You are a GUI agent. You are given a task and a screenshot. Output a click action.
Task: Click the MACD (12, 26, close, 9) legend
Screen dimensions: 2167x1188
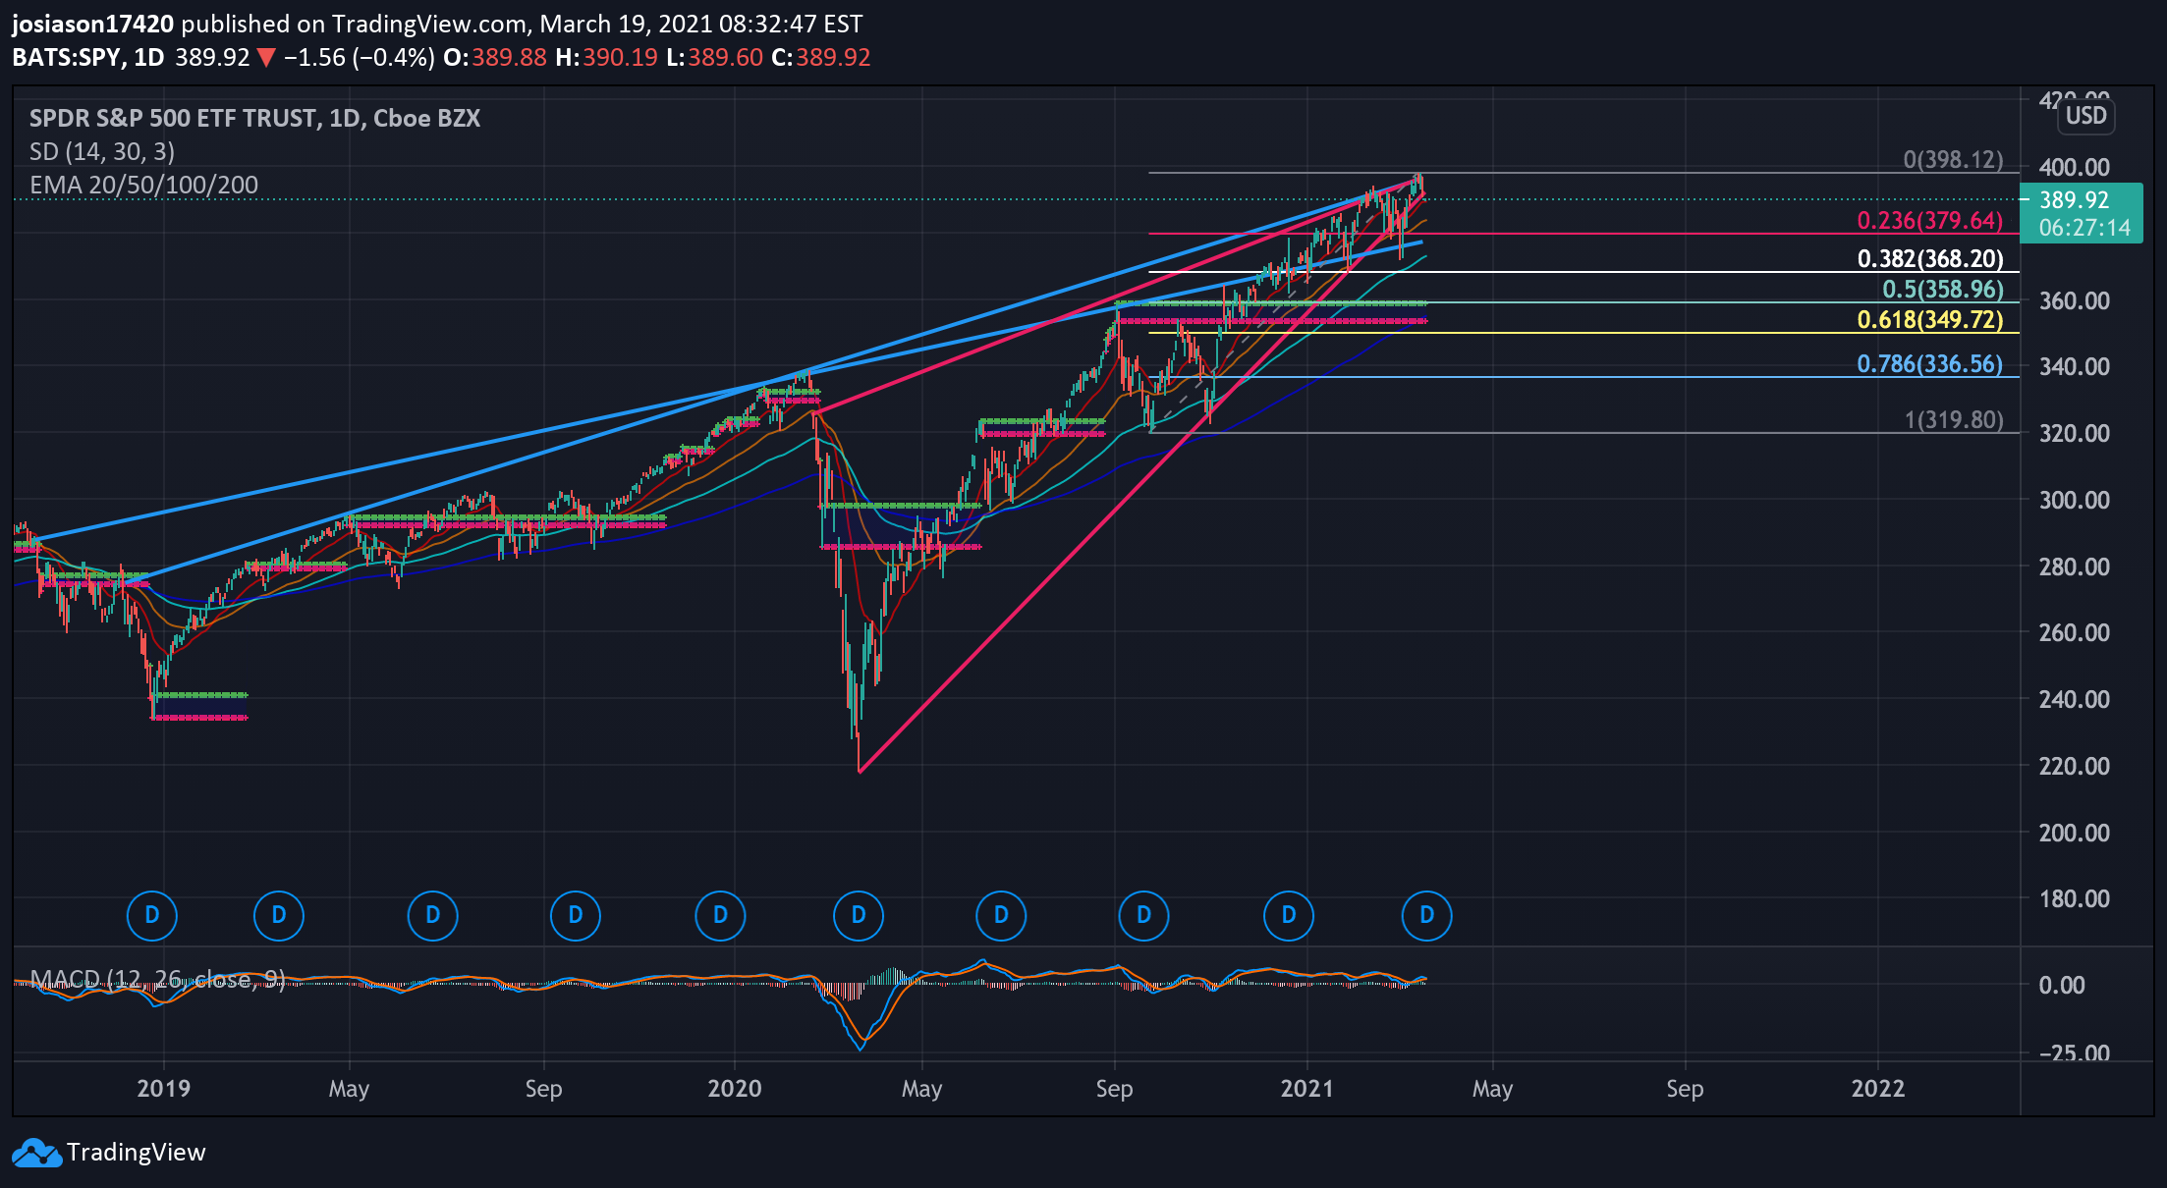(157, 979)
